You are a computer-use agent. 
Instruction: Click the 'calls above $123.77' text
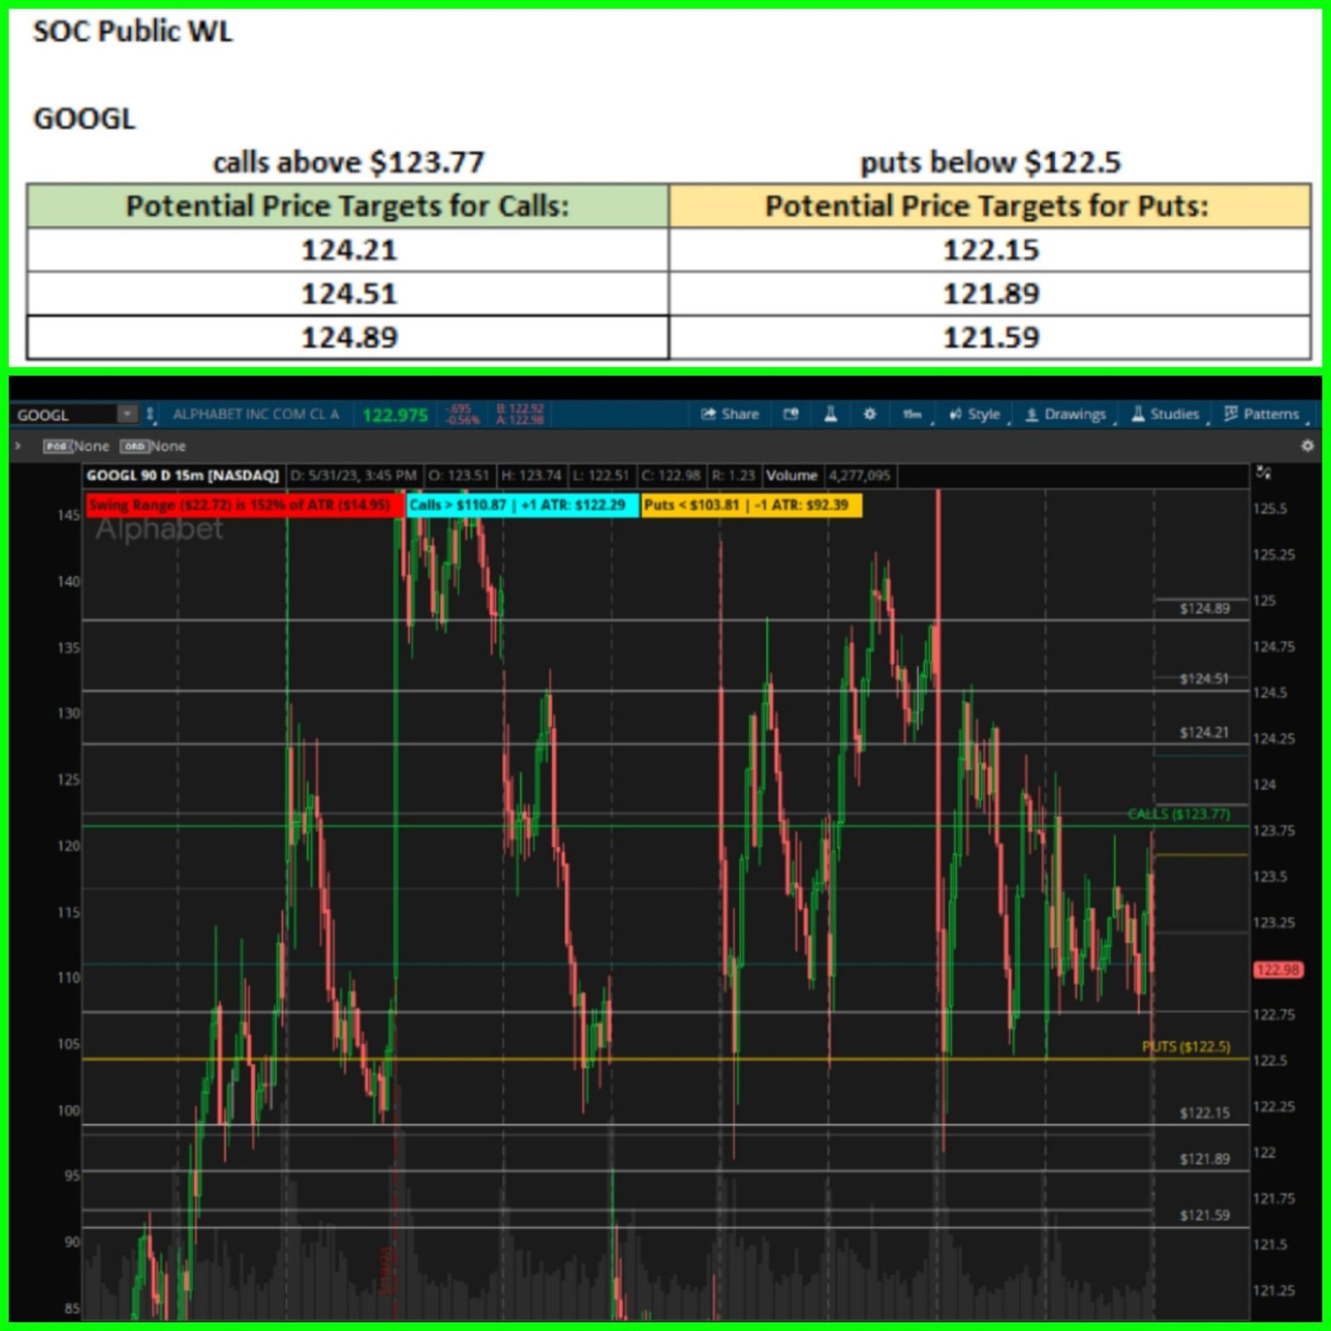click(x=349, y=161)
